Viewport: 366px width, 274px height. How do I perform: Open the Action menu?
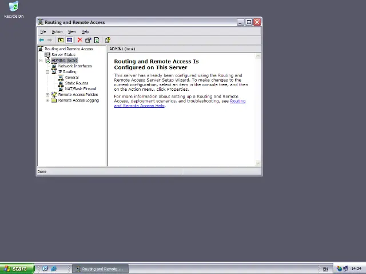click(x=57, y=31)
